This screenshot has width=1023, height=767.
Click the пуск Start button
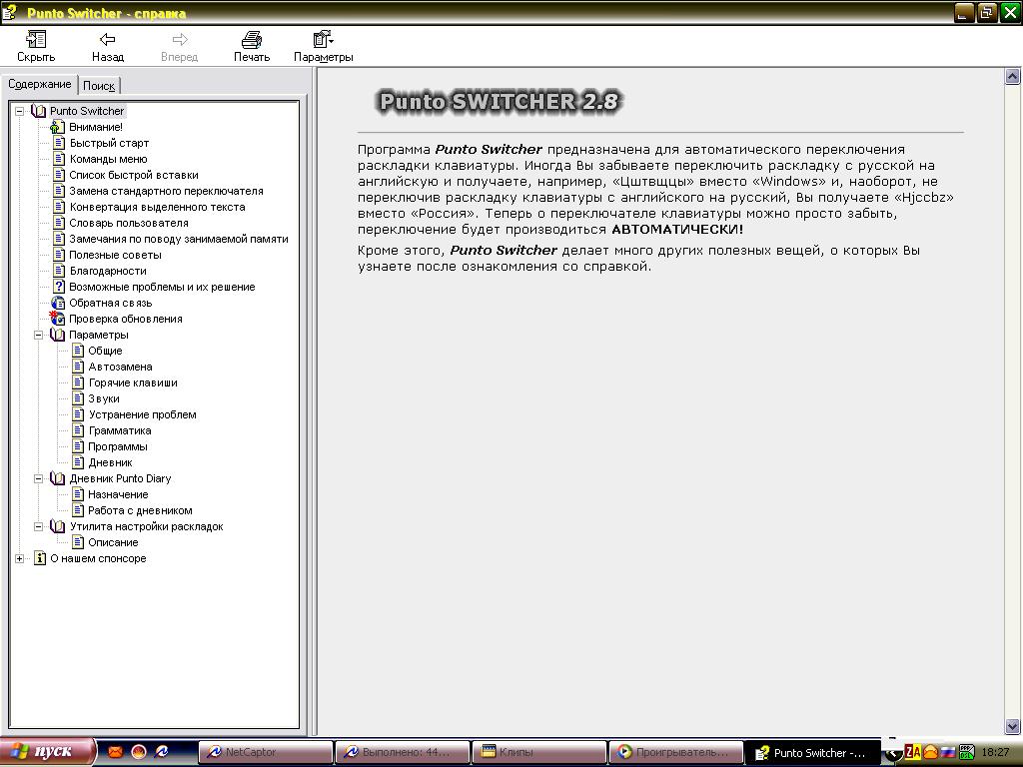[x=48, y=752]
